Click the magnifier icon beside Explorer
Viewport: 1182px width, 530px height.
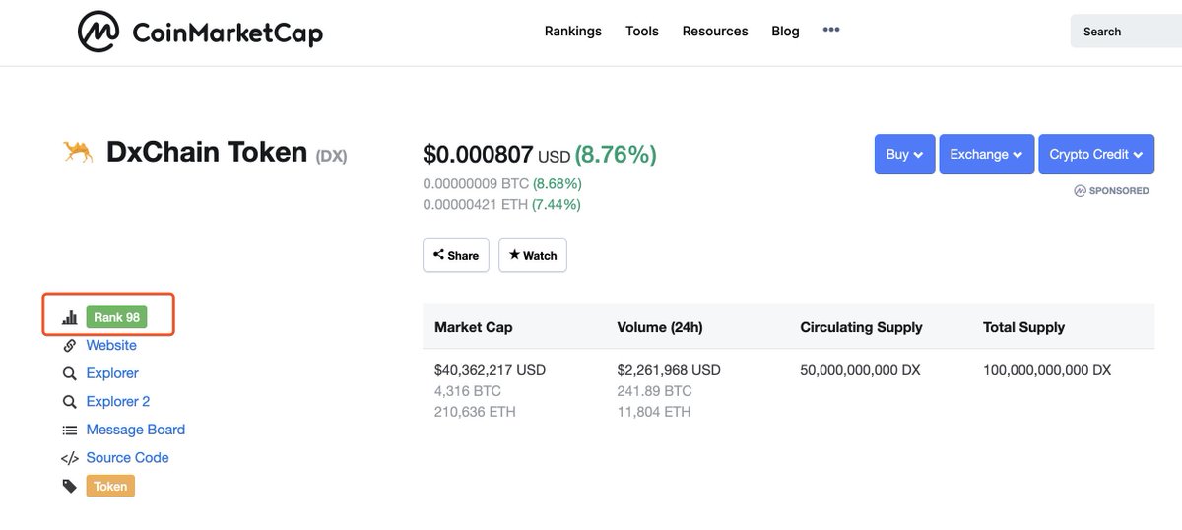70,374
